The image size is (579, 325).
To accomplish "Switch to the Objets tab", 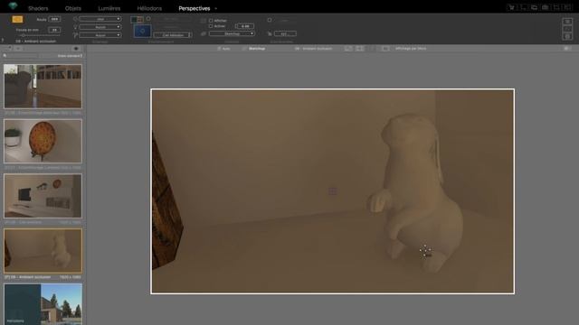I will point(72,8).
